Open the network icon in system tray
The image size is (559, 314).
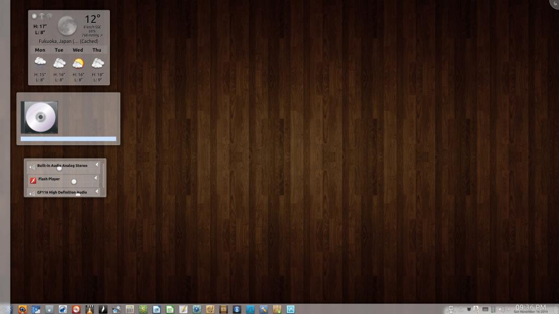450,309
